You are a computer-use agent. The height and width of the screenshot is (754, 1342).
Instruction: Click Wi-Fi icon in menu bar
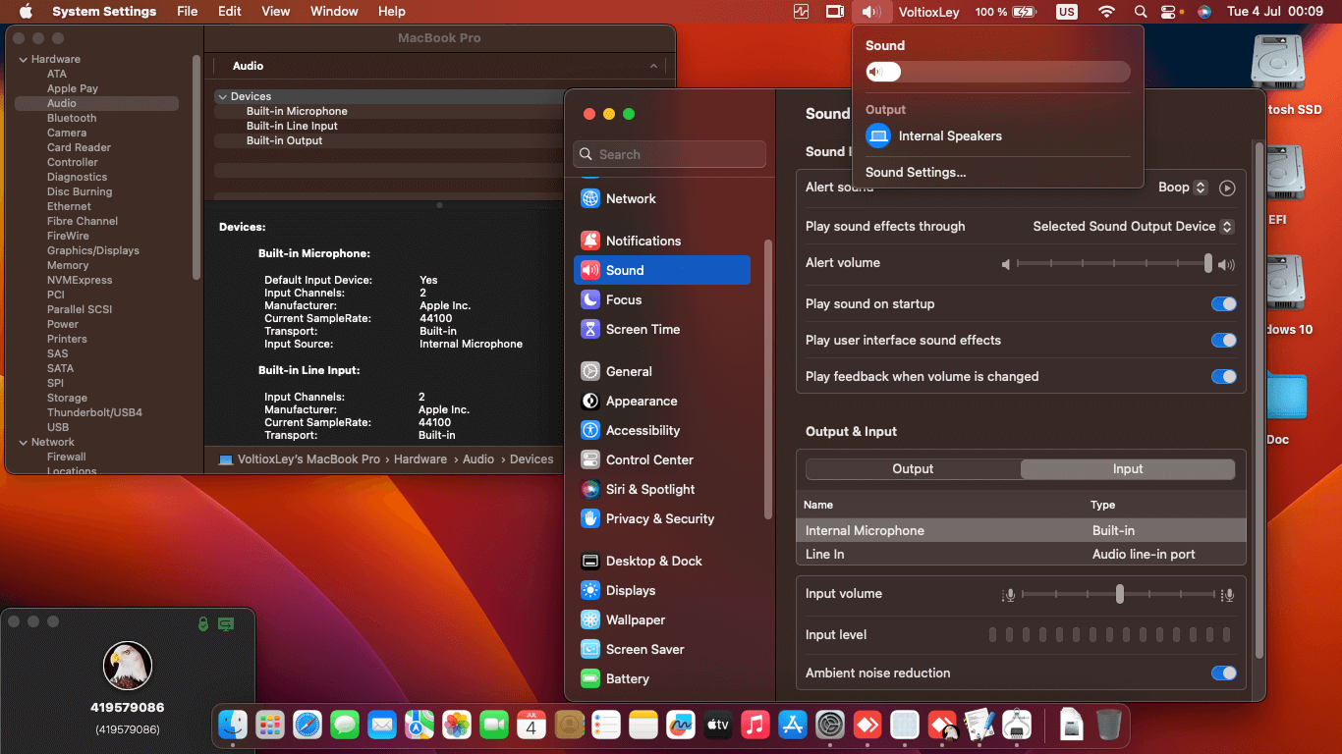point(1107,12)
